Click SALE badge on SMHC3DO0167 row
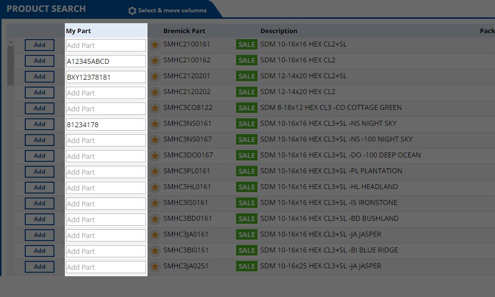This screenshot has height=297, width=495. point(247,155)
